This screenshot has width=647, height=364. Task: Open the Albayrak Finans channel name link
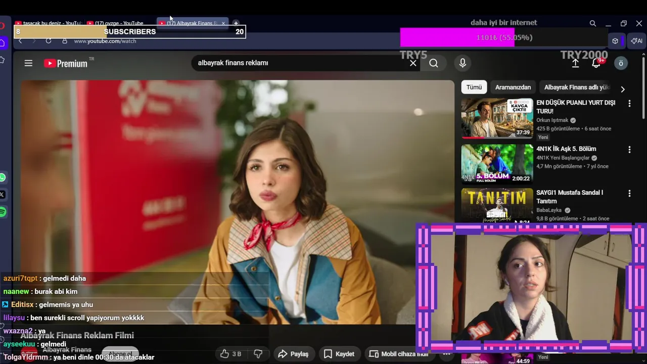point(67,350)
